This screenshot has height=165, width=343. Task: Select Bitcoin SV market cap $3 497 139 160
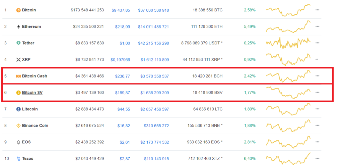coord(90,93)
